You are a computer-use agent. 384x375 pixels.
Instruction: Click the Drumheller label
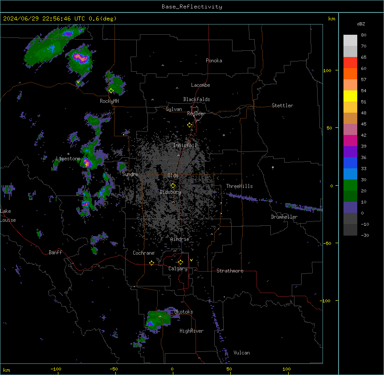284,217
